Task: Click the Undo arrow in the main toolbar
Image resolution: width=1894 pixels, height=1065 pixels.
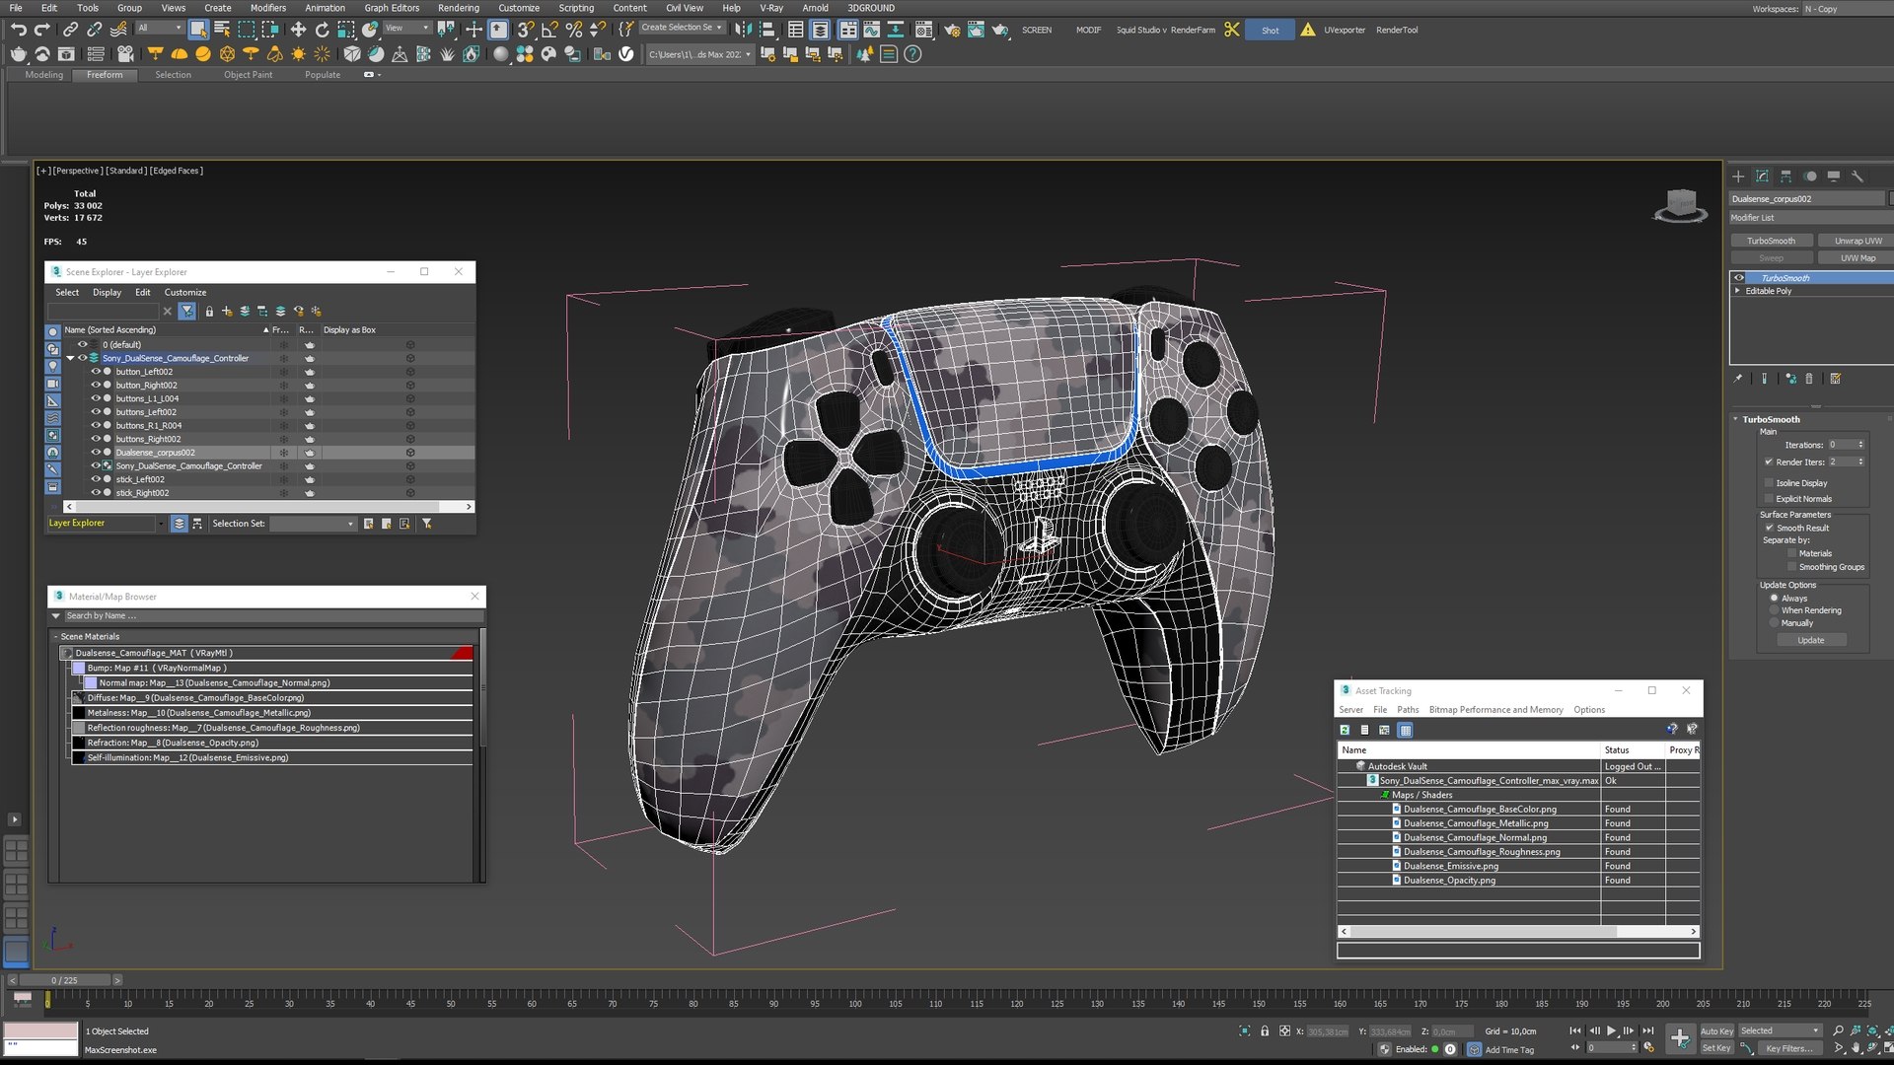Action: 19,30
